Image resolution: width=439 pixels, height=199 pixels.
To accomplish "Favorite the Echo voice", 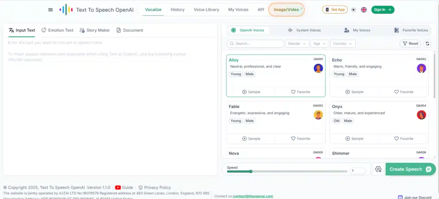I will pos(404,92).
